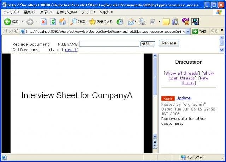
Task: Open the ツール(T) menu
Action: click(x=88, y=12)
